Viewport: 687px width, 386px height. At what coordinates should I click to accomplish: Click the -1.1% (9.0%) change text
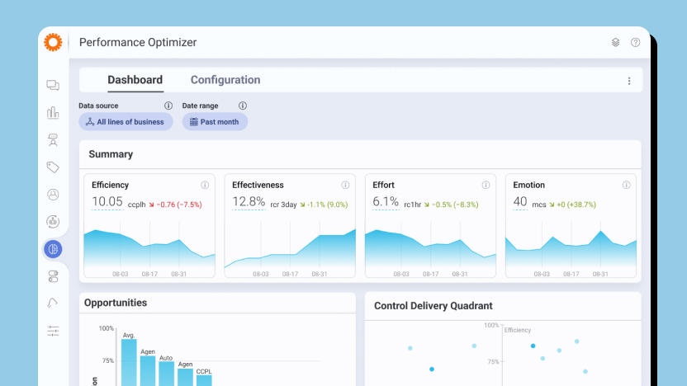(x=327, y=205)
